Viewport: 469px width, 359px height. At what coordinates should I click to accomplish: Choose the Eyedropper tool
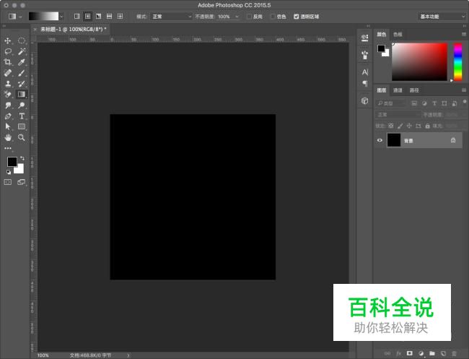pos(22,63)
